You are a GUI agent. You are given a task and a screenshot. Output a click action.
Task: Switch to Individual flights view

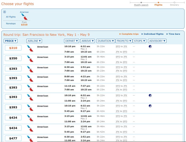pos(153,34)
